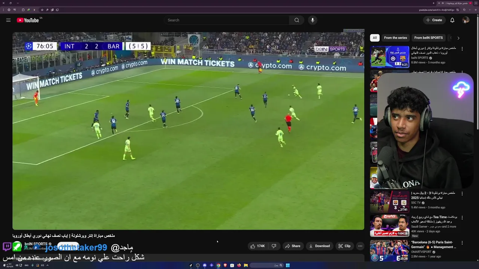Screen dimensions: 479x269
Task: Open options for the Tea Time video
Action: coord(462,217)
